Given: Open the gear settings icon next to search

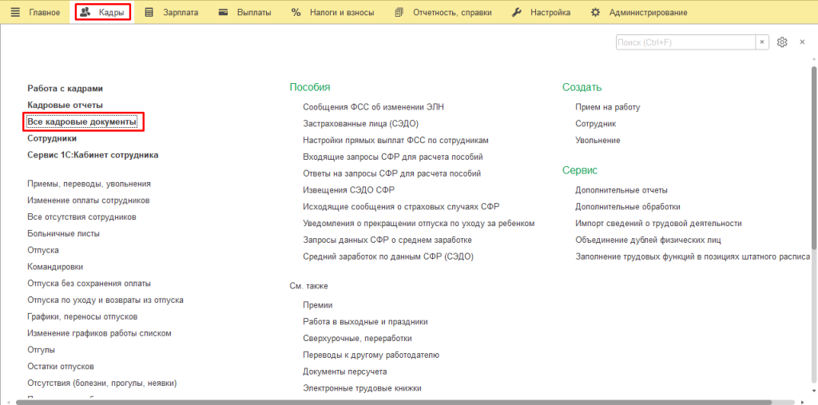Looking at the screenshot, I should click(781, 42).
